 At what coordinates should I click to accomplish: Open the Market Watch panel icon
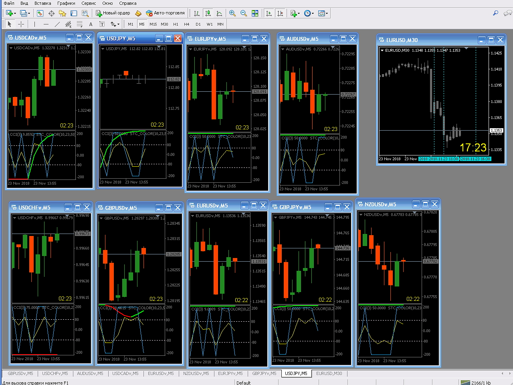pyautogui.click(x=40, y=13)
